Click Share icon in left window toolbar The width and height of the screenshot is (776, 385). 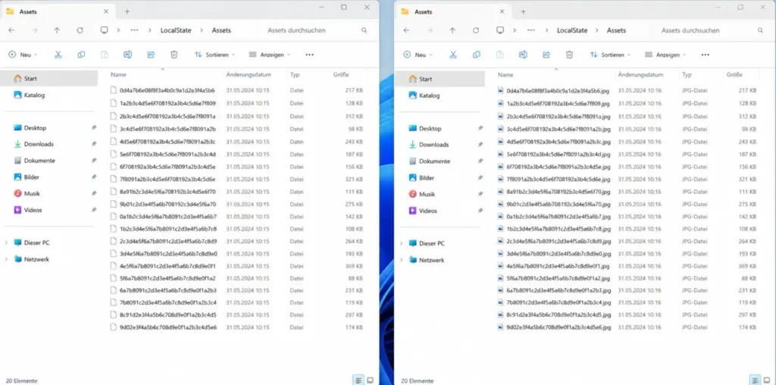click(151, 55)
